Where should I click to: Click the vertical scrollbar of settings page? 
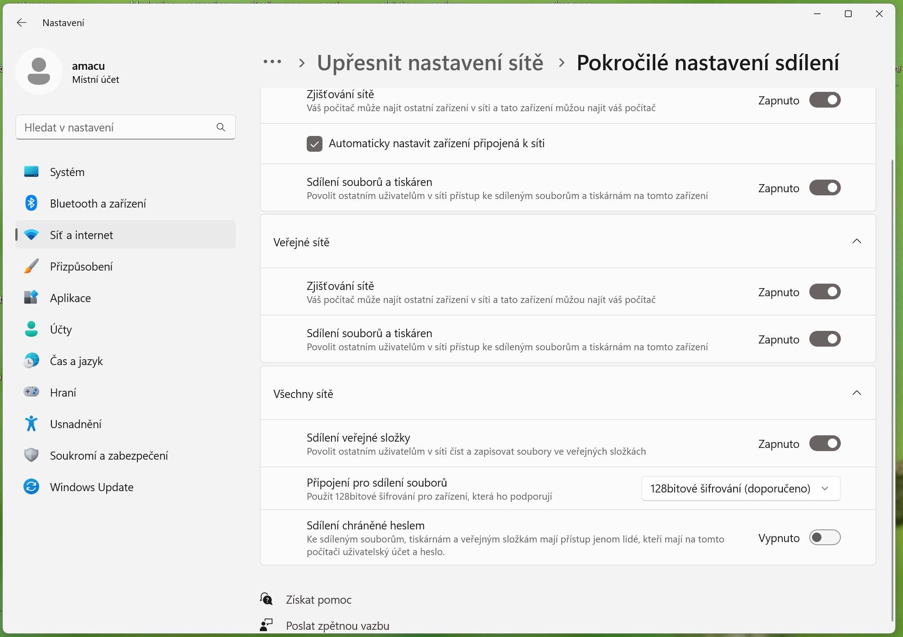tap(892, 360)
